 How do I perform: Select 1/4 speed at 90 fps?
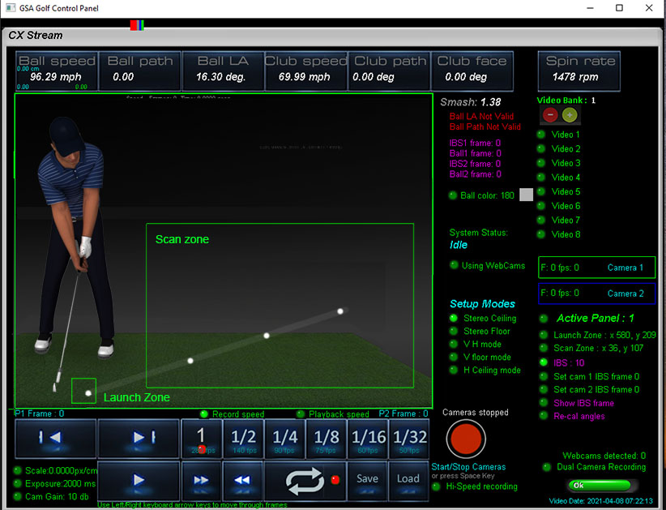[x=284, y=439]
